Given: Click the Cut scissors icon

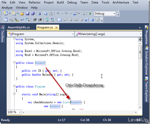Looking at the screenshot, I should (x=40, y=14).
